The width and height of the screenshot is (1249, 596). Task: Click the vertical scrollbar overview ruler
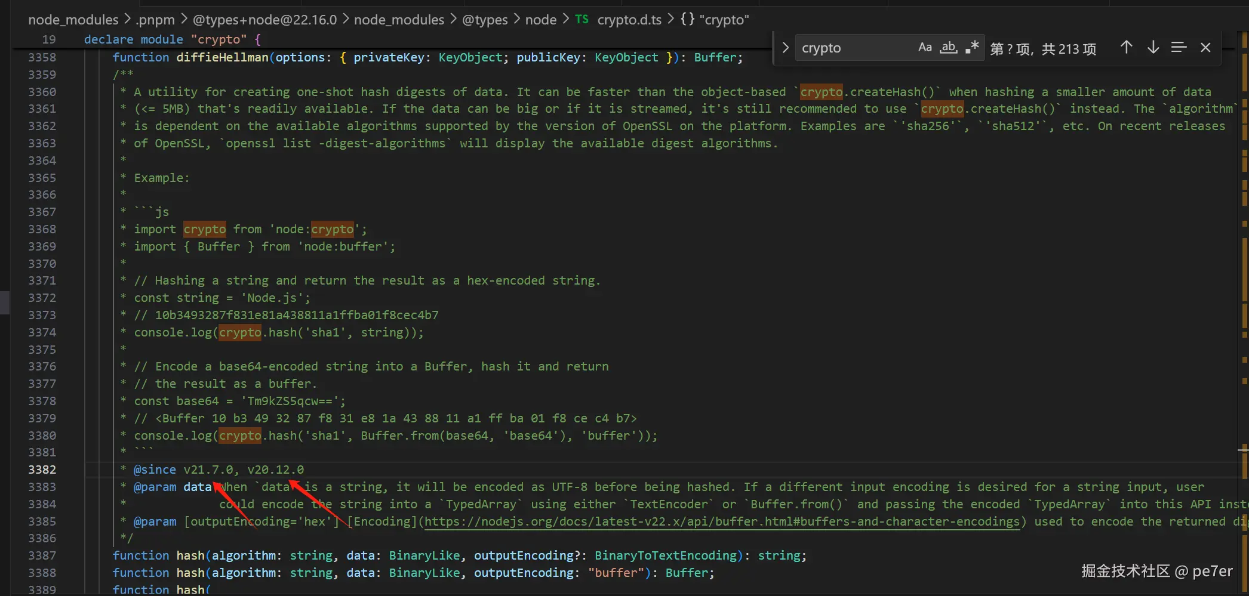click(x=1244, y=298)
